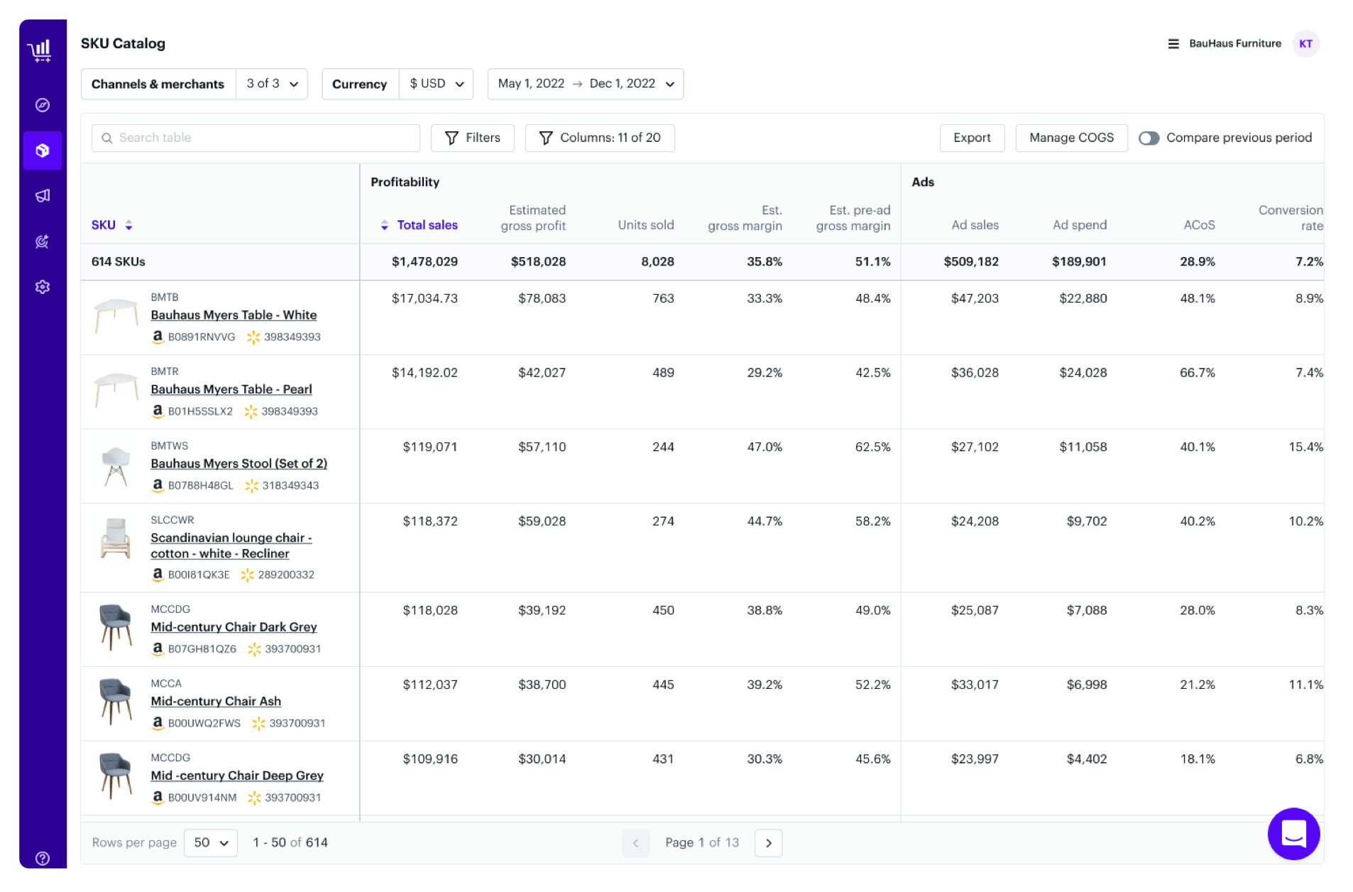Open Filters using the funnel icon
Image resolution: width=1353 pixels, height=892 pixels.
472,138
